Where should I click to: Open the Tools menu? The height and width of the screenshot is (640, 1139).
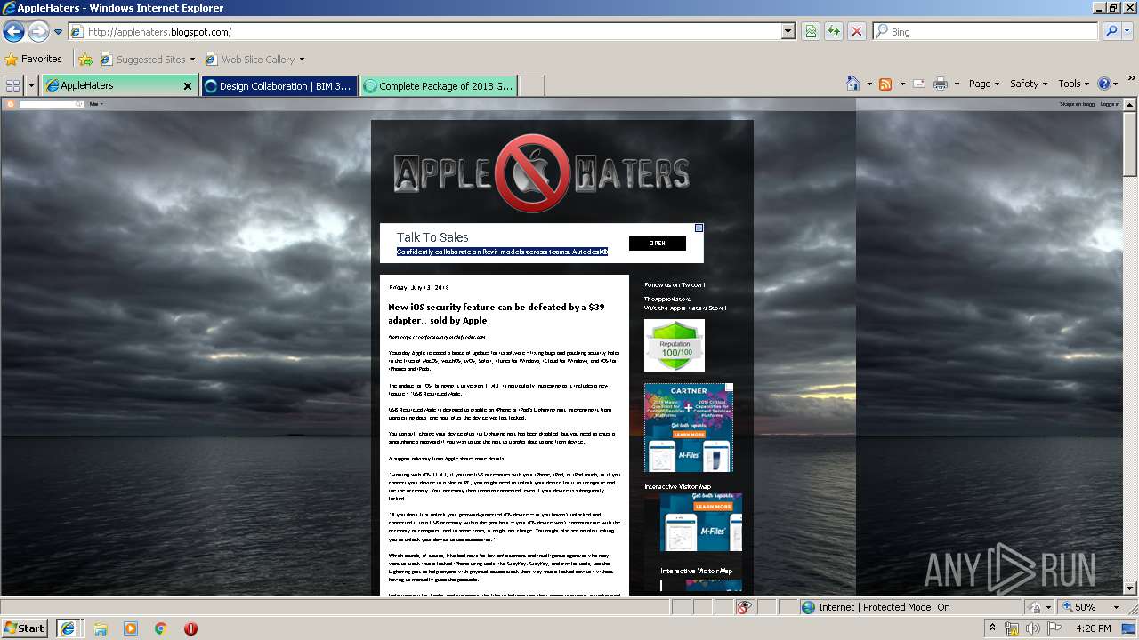coord(1073,84)
